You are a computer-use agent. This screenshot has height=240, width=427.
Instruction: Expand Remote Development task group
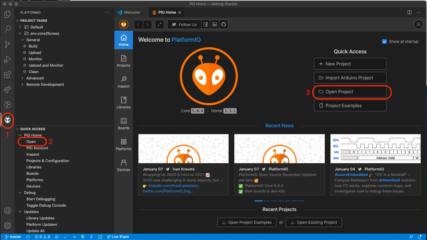(23, 84)
